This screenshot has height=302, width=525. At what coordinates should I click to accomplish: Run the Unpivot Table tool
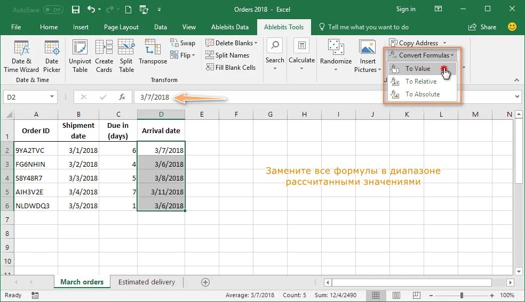point(80,56)
